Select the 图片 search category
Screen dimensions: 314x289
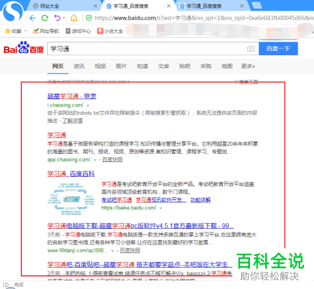tap(121, 67)
